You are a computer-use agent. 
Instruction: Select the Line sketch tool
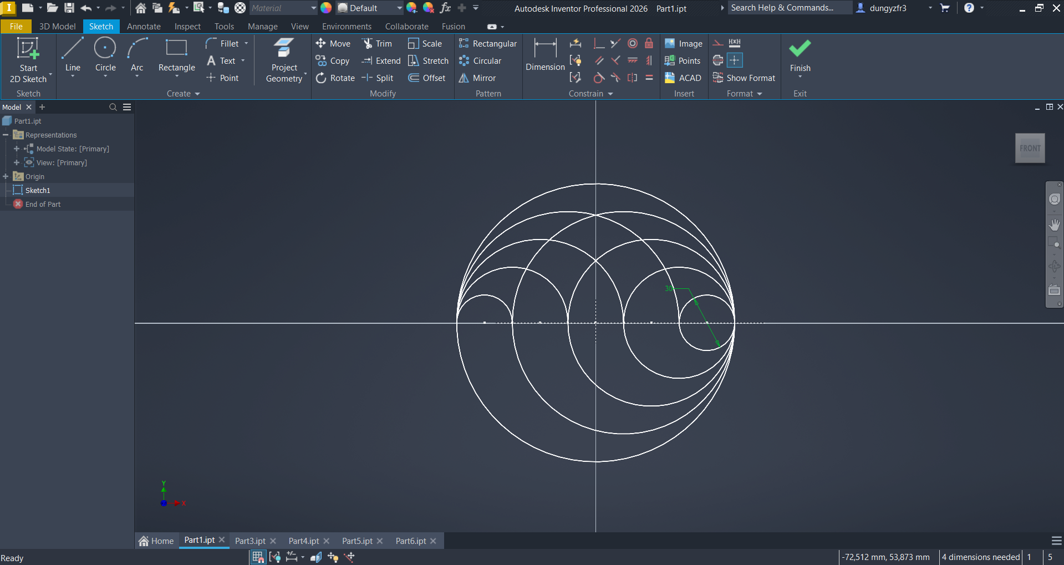click(73, 54)
